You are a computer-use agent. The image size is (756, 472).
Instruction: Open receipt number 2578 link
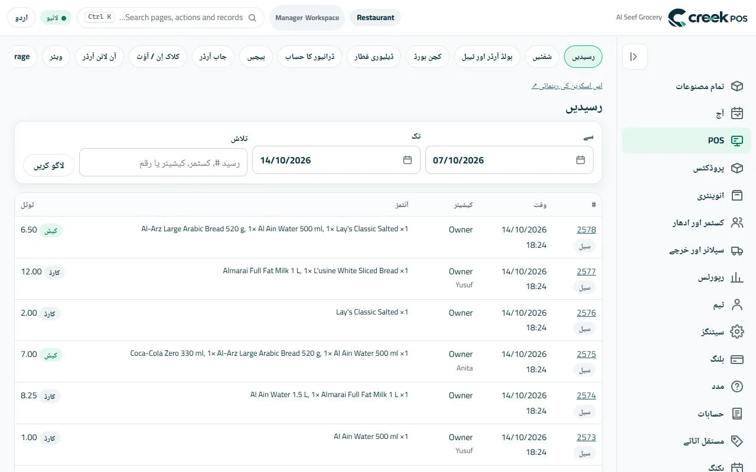(x=586, y=230)
